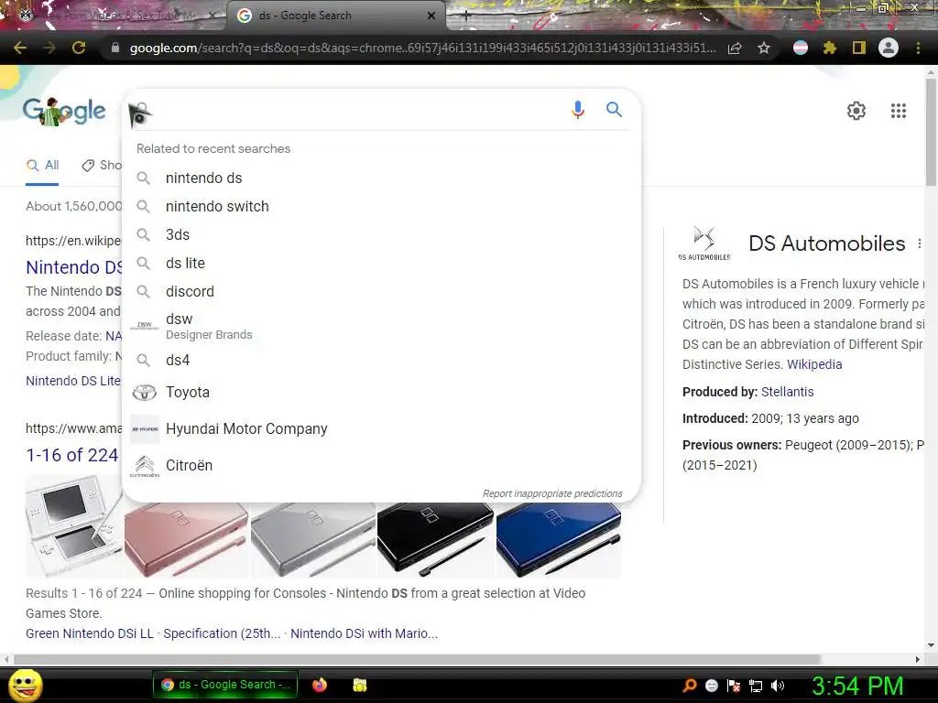
Task: Open the extensions puzzle-piece menu
Action: tap(829, 48)
